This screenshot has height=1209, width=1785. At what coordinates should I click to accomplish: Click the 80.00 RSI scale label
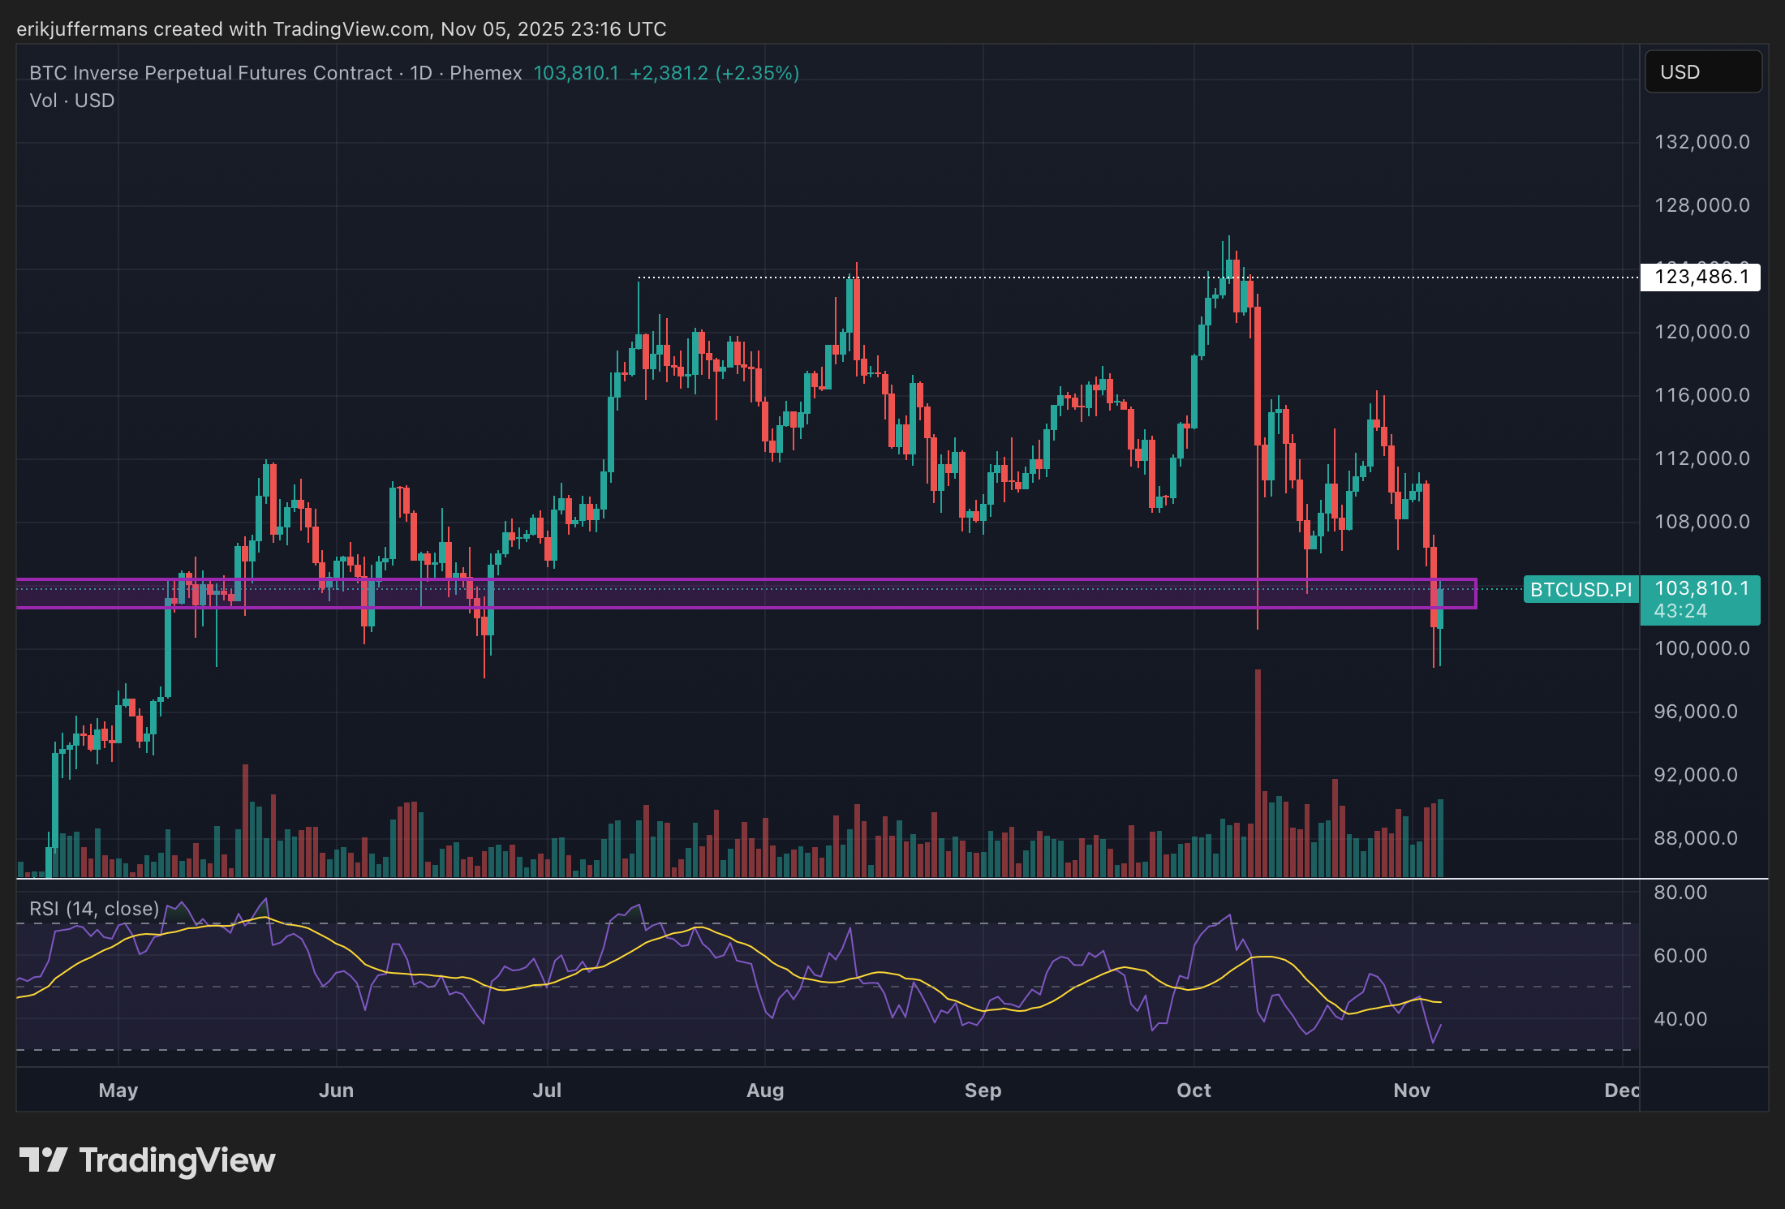[x=1680, y=893]
